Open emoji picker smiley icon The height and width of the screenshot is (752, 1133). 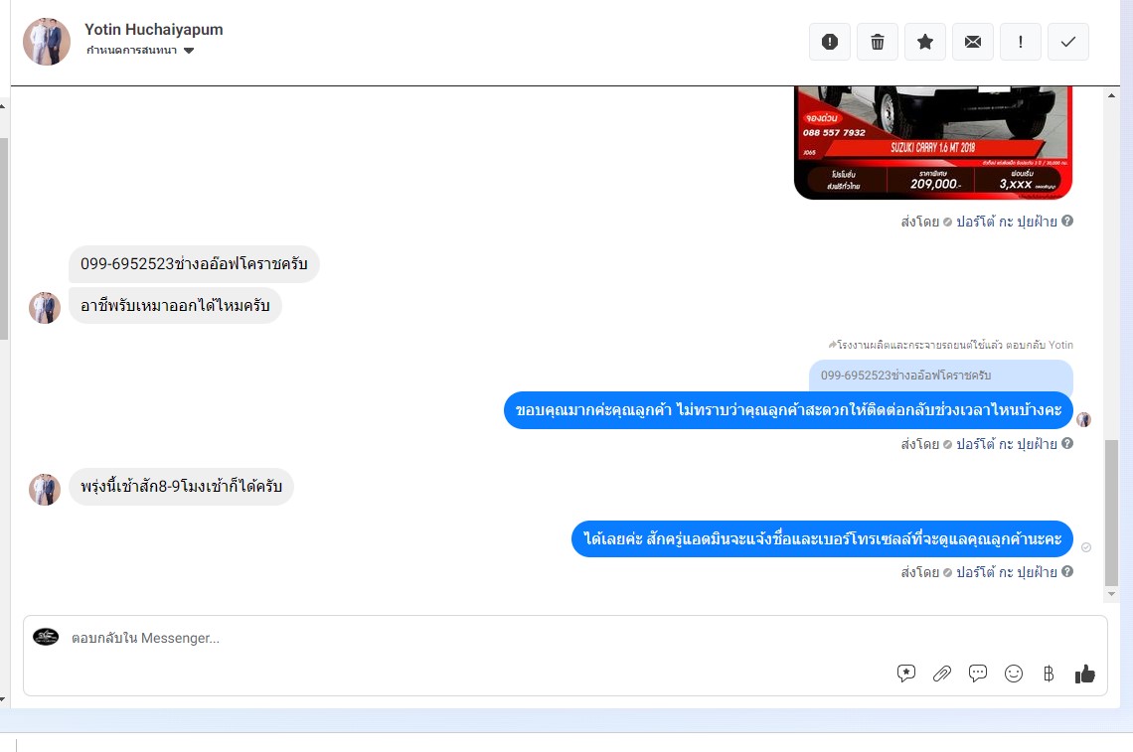click(x=1014, y=674)
